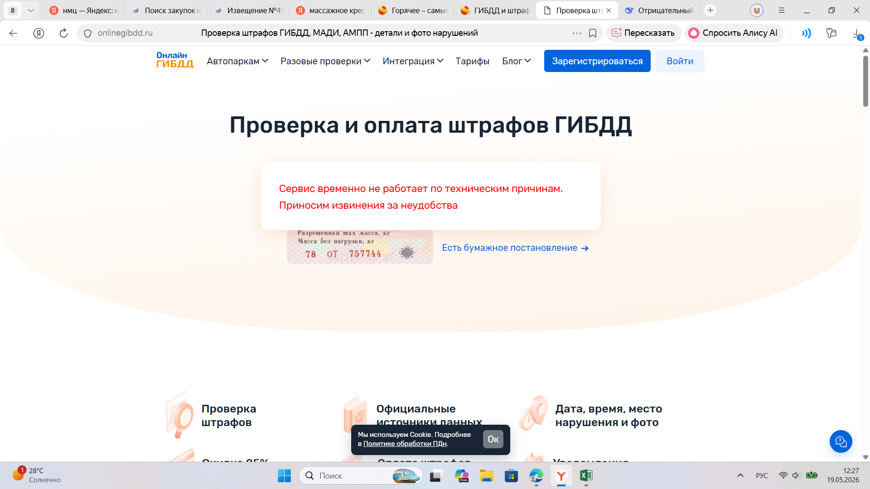Image resolution: width=870 pixels, height=489 pixels.
Task: Click Ок on the cookie notice
Action: point(493,439)
